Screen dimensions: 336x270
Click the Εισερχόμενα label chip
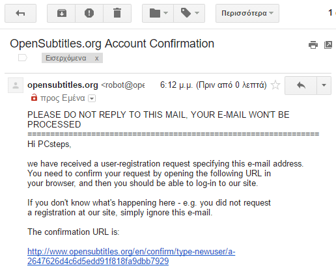66,58
